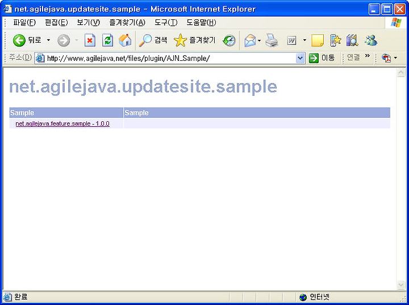Expand the links toolbar chevron
This screenshot has width=409, height=305.
(368, 56)
